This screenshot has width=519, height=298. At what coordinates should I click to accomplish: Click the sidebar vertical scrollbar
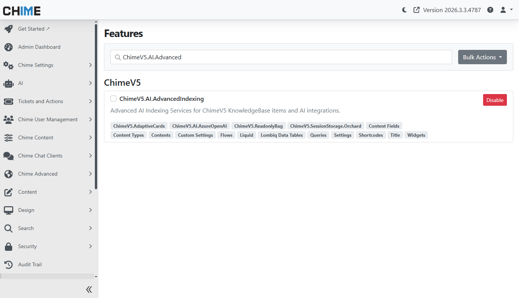(x=96, y=106)
